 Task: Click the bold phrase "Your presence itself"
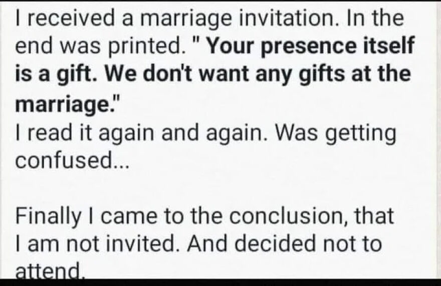point(311,46)
